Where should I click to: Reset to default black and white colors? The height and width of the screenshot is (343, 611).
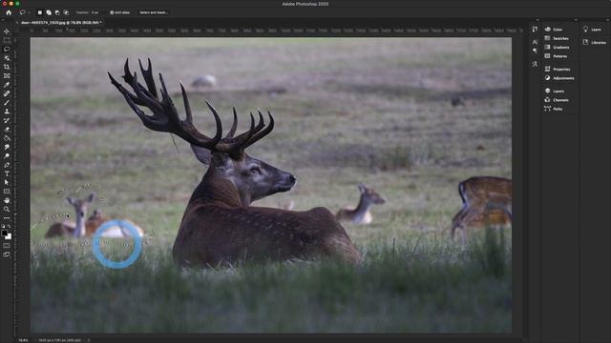coord(4,227)
